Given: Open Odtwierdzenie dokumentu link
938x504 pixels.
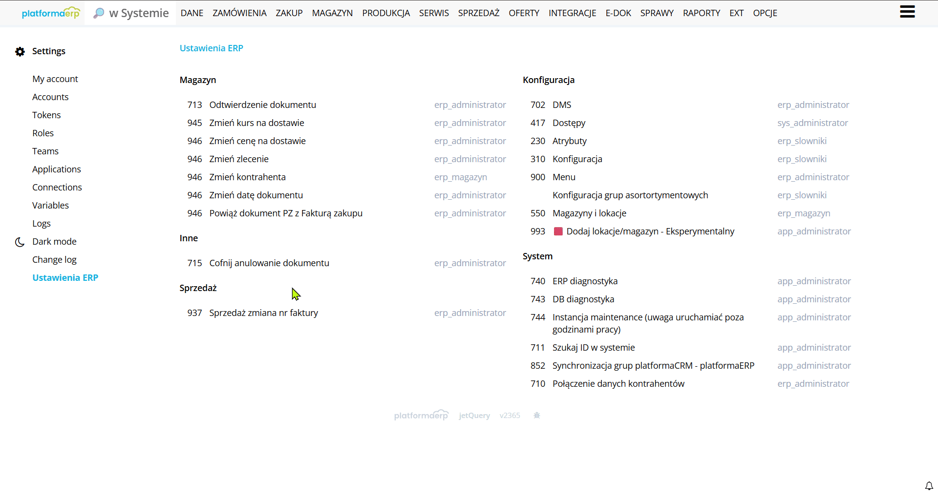Looking at the screenshot, I should coord(262,105).
